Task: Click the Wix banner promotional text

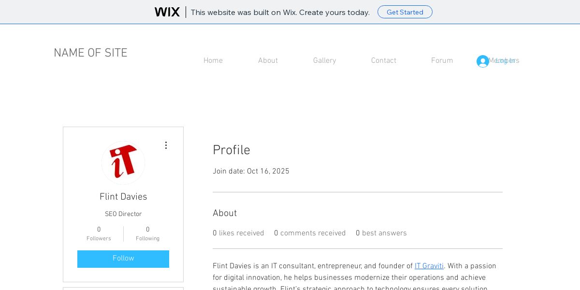Action: coord(280,12)
